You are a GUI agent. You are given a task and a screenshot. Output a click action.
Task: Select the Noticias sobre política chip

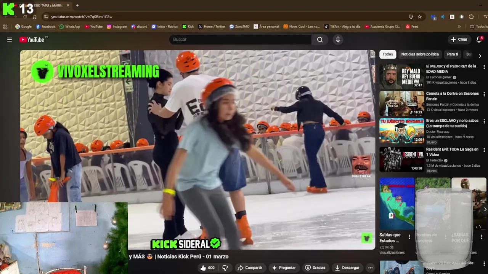(x=420, y=54)
